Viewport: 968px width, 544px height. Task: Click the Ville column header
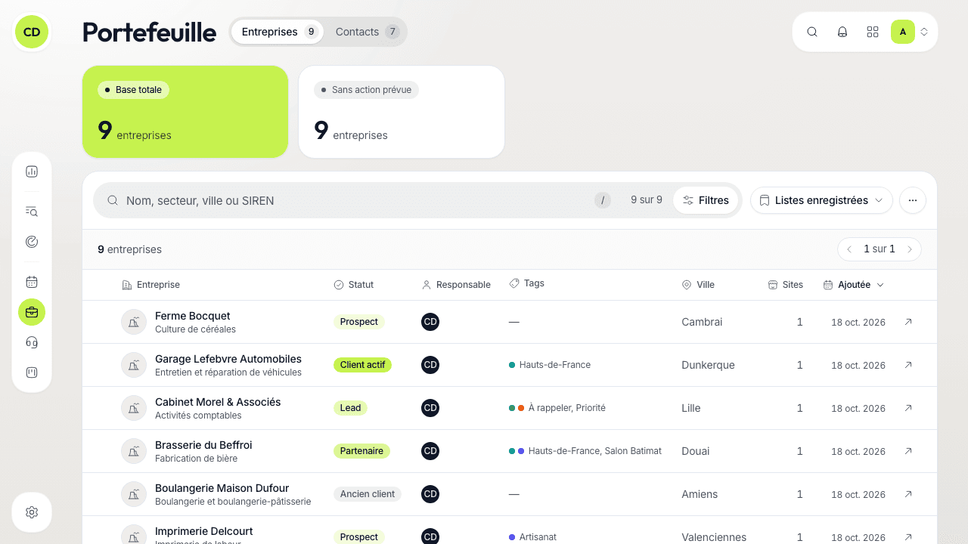click(x=698, y=285)
